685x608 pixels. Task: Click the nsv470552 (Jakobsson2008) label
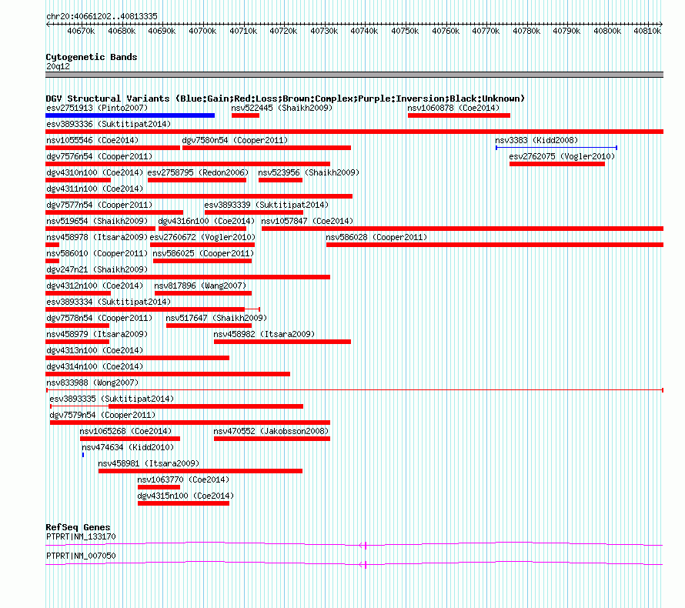click(271, 431)
